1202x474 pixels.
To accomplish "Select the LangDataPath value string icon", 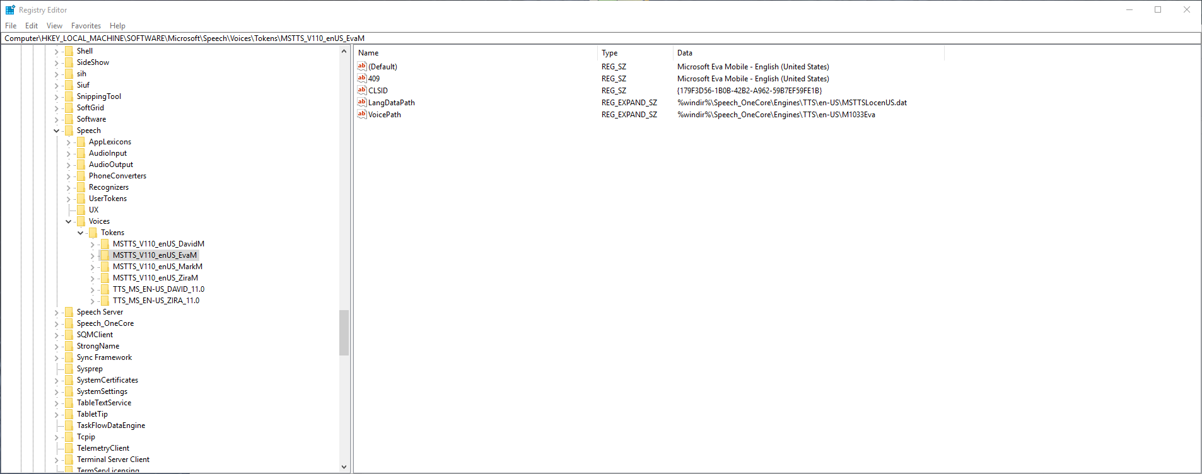I will [x=362, y=102].
